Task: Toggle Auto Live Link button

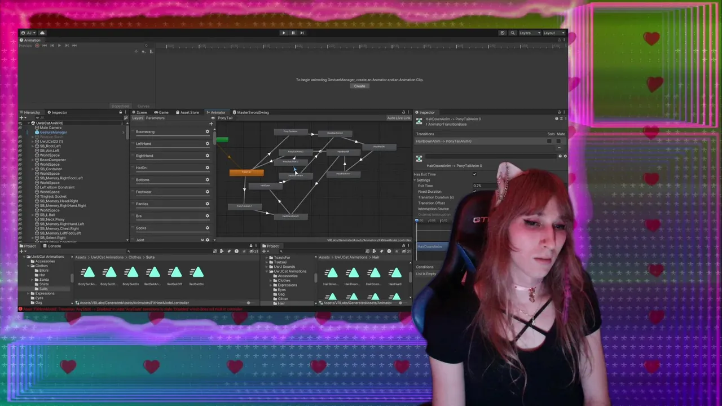Action: click(399, 118)
